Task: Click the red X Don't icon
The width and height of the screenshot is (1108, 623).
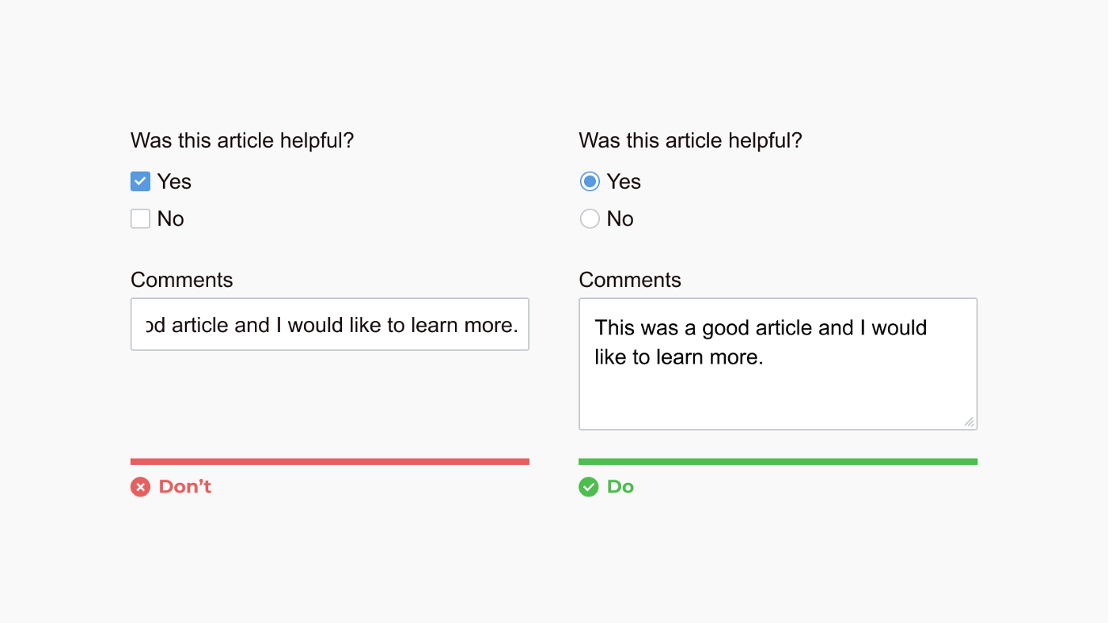Action: pos(140,487)
